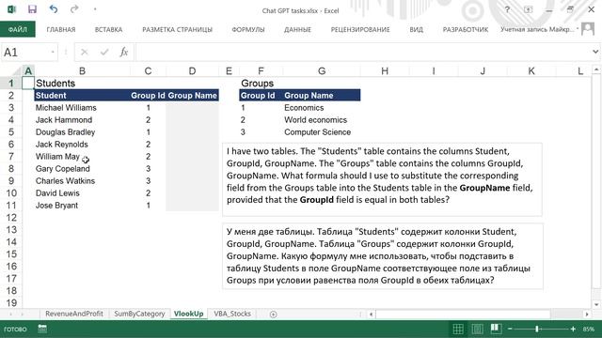This screenshot has height=338, width=602.
Task: Click the Students title cell
Action: 82,84
